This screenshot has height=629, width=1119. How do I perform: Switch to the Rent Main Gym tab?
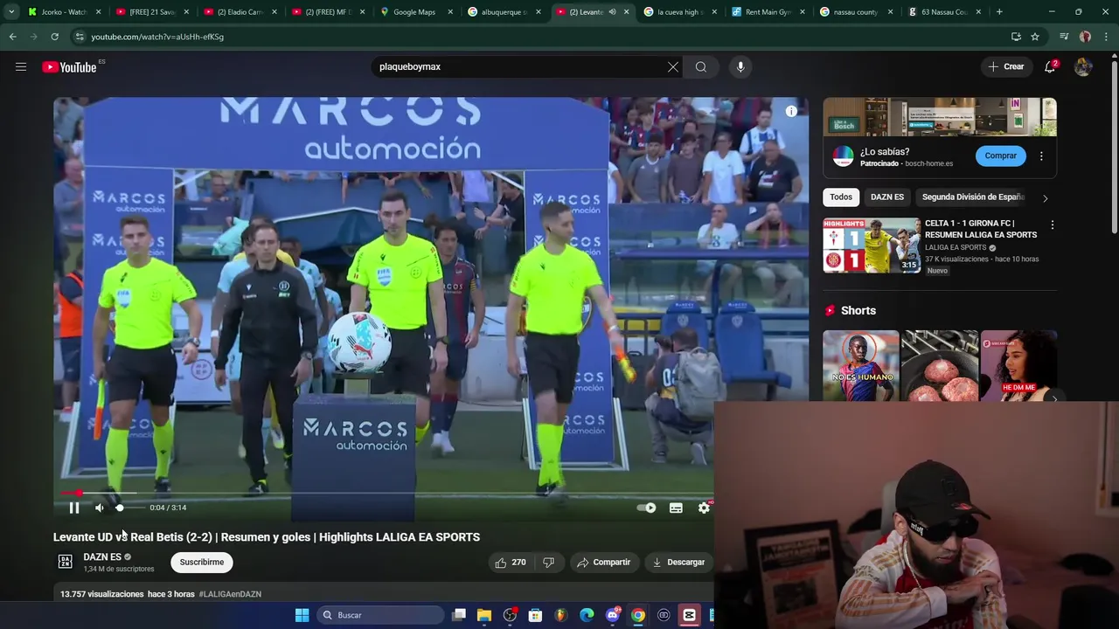768,12
